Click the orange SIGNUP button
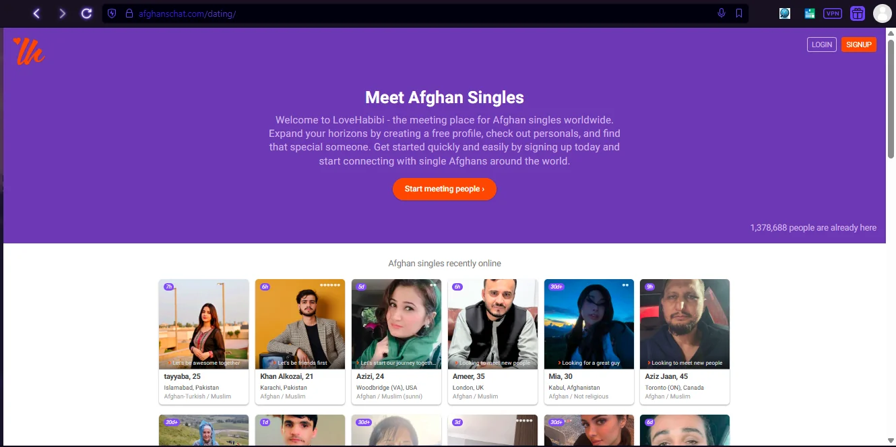 tap(859, 44)
